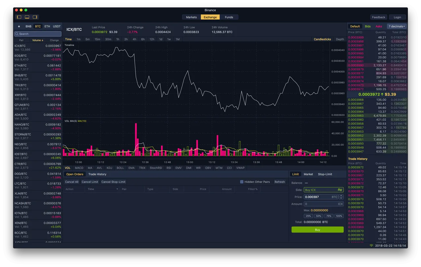Swap order side using the green arrows icon

[x=340, y=190]
